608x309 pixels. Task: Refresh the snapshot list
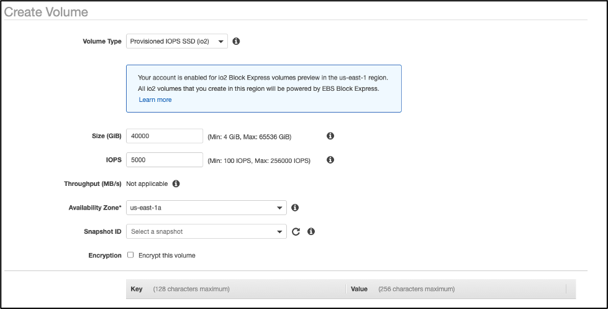click(296, 231)
